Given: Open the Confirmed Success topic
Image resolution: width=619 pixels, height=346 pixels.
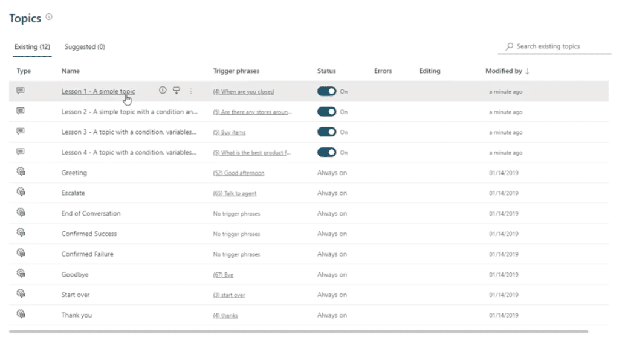Looking at the screenshot, I should [x=89, y=234].
